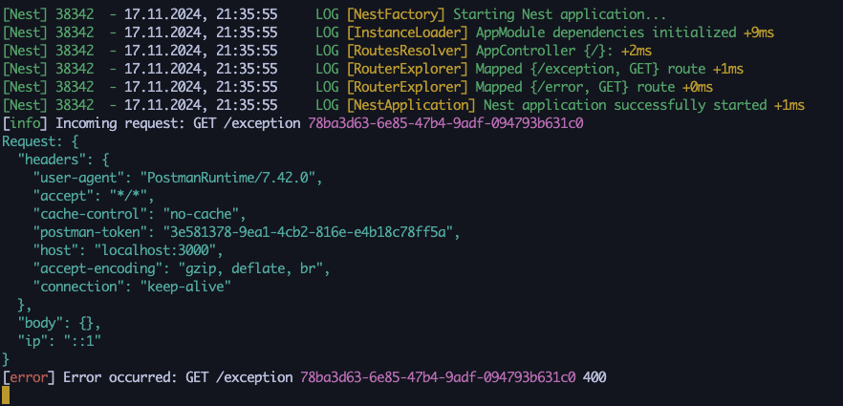Click the "localhost:3000" host value
Viewport: 843px width, 406px height.
[156, 250]
